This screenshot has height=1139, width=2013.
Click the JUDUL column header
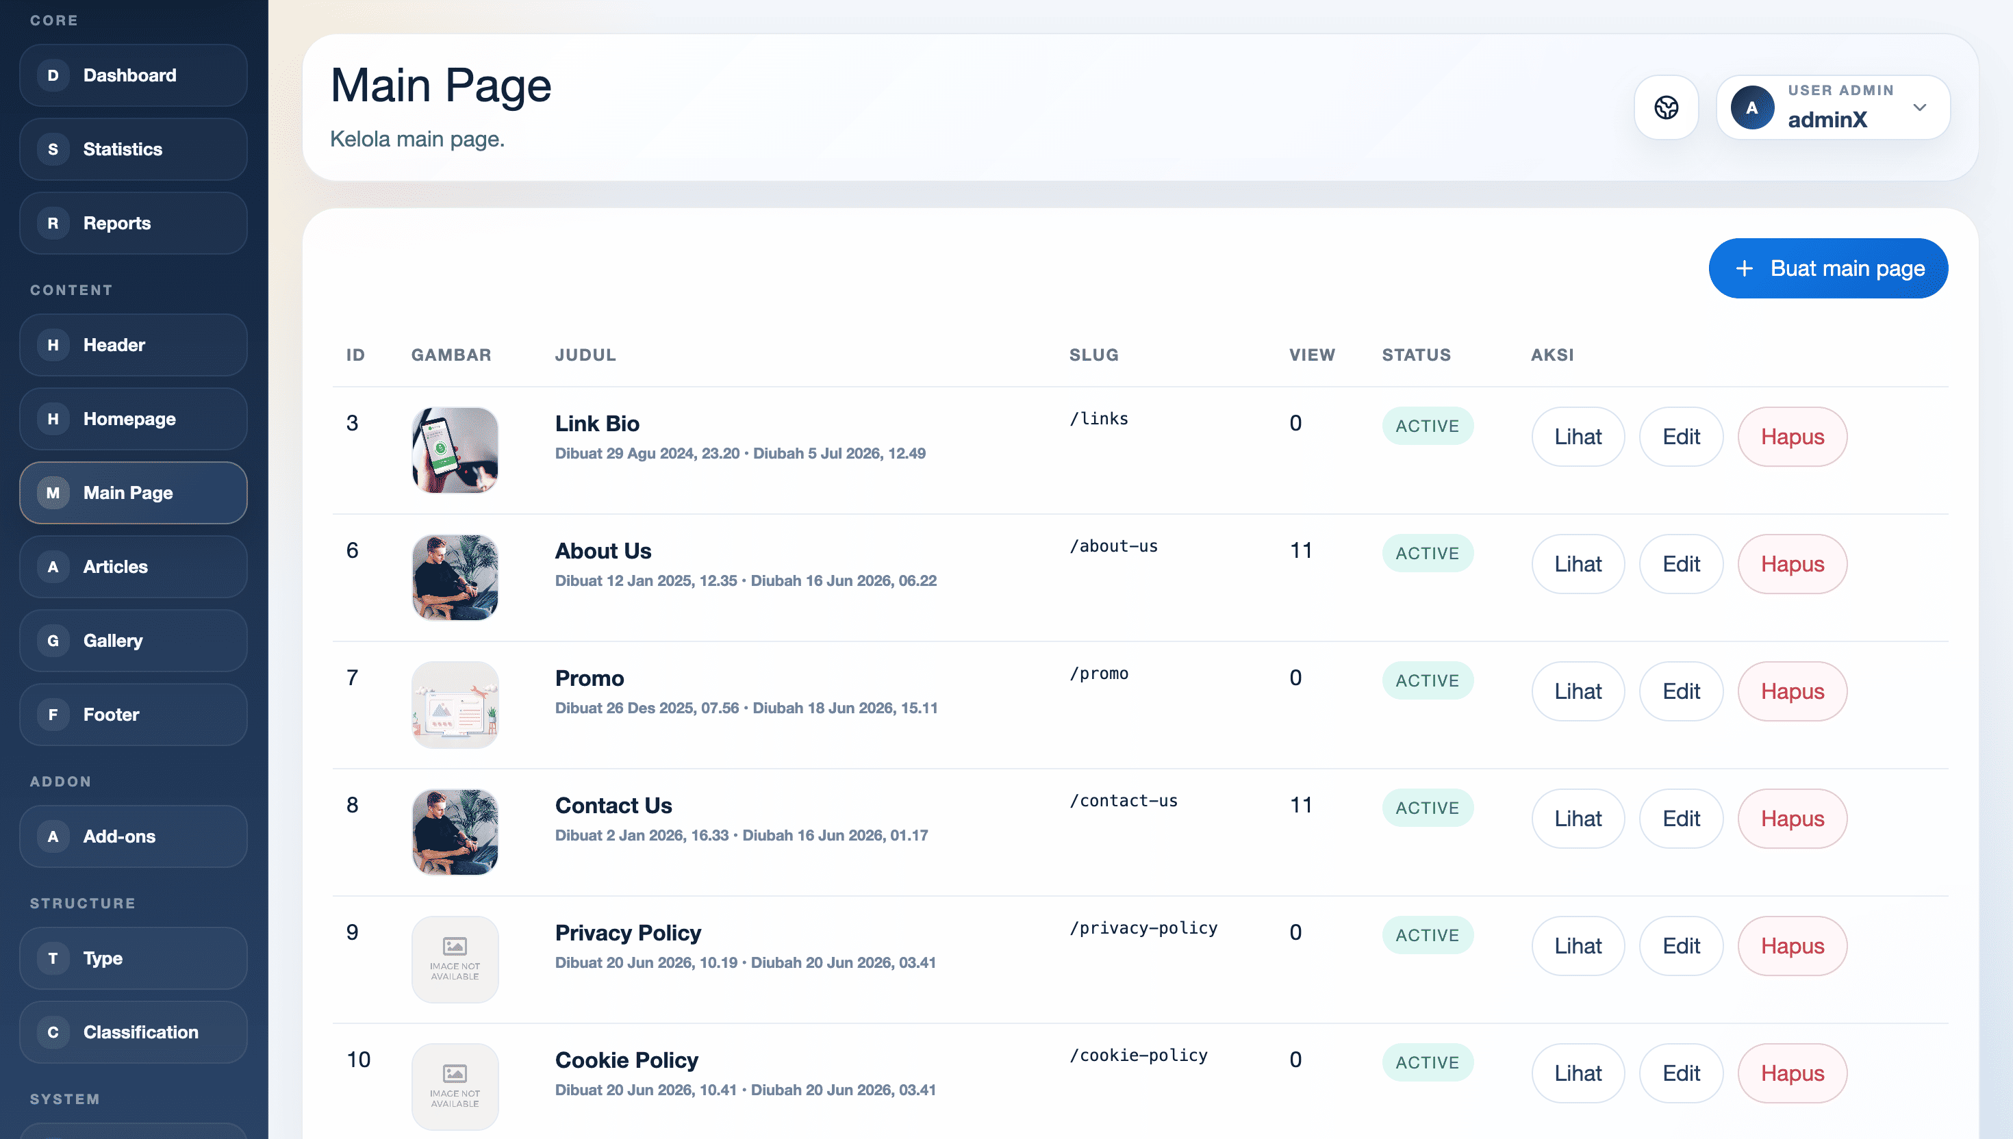point(585,355)
